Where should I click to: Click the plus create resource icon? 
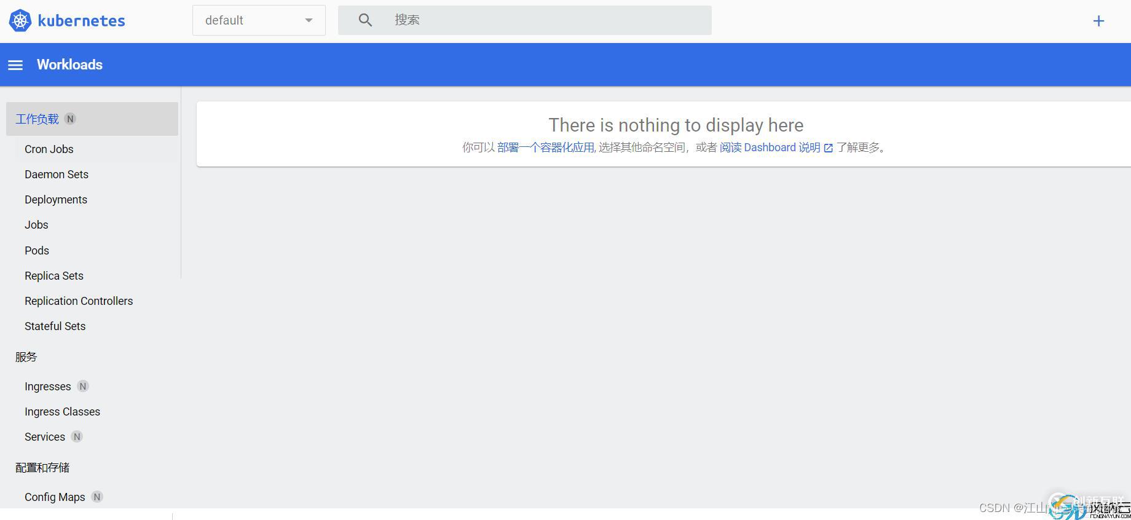pos(1098,22)
